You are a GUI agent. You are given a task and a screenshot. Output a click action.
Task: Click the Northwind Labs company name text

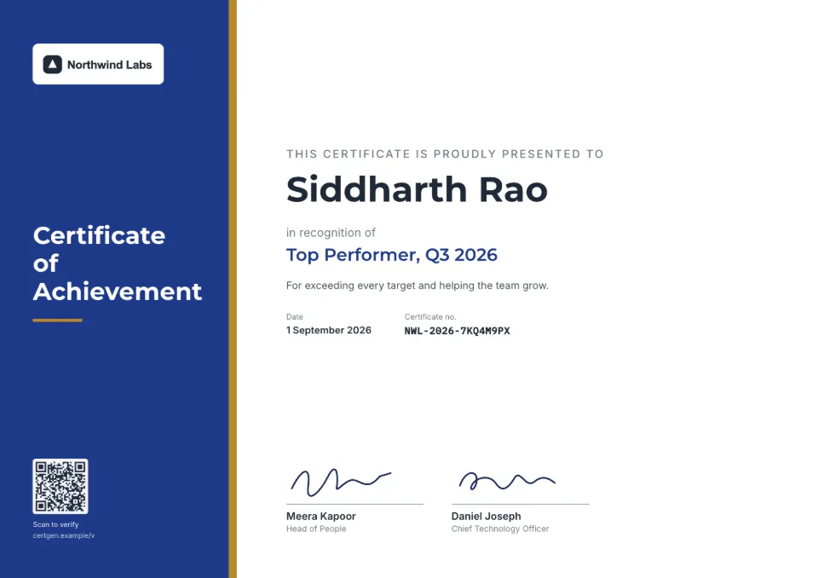pos(110,65)
